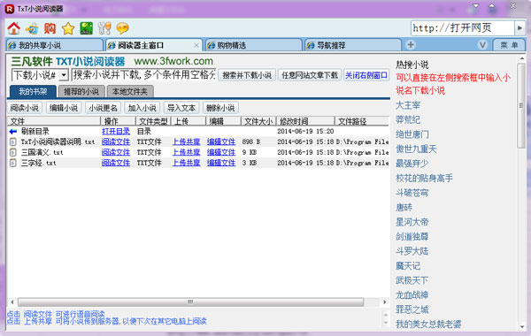Click the orange chat bubble icon
Image resolution: width=531 pixels, height=336 pixels.
pyautogui.click(x=122, y=28)
